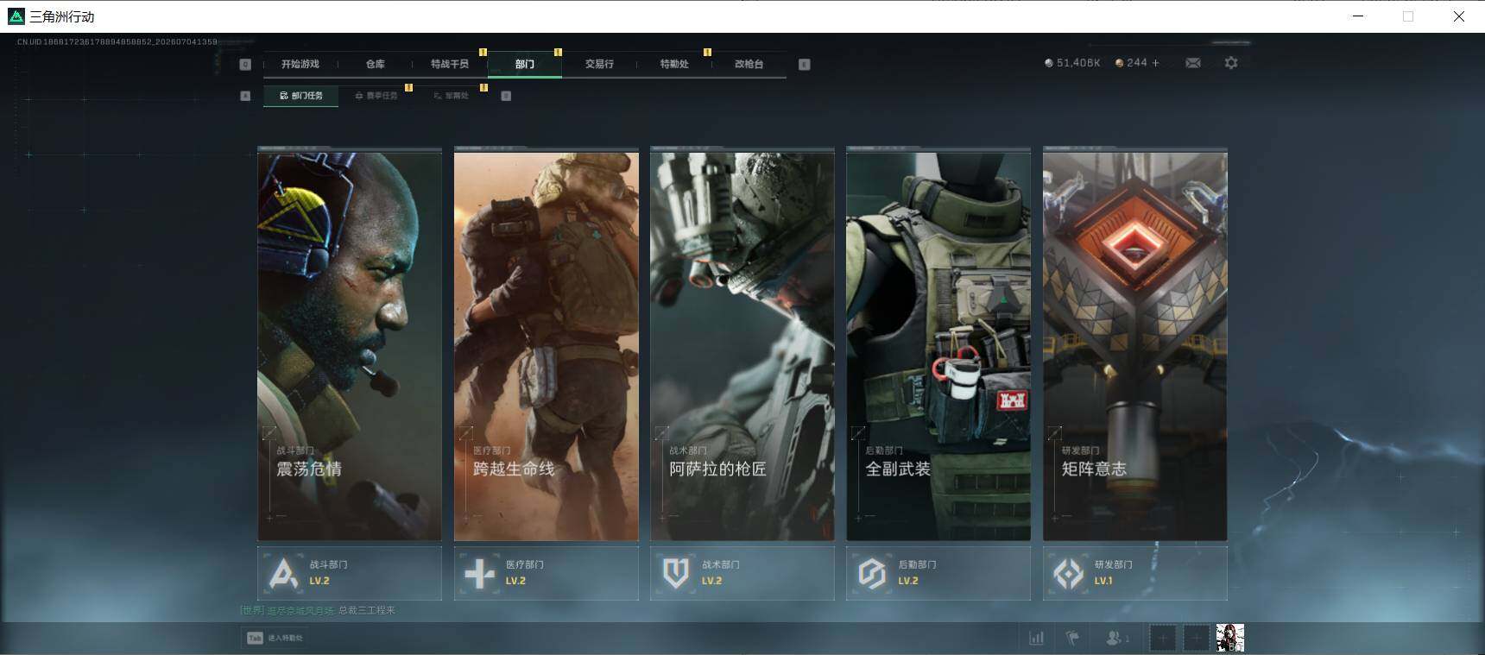Click the 战斗部门 triangle emblem icon
1485x655 pixels.
pyautogui.click(x=283, y=573)
